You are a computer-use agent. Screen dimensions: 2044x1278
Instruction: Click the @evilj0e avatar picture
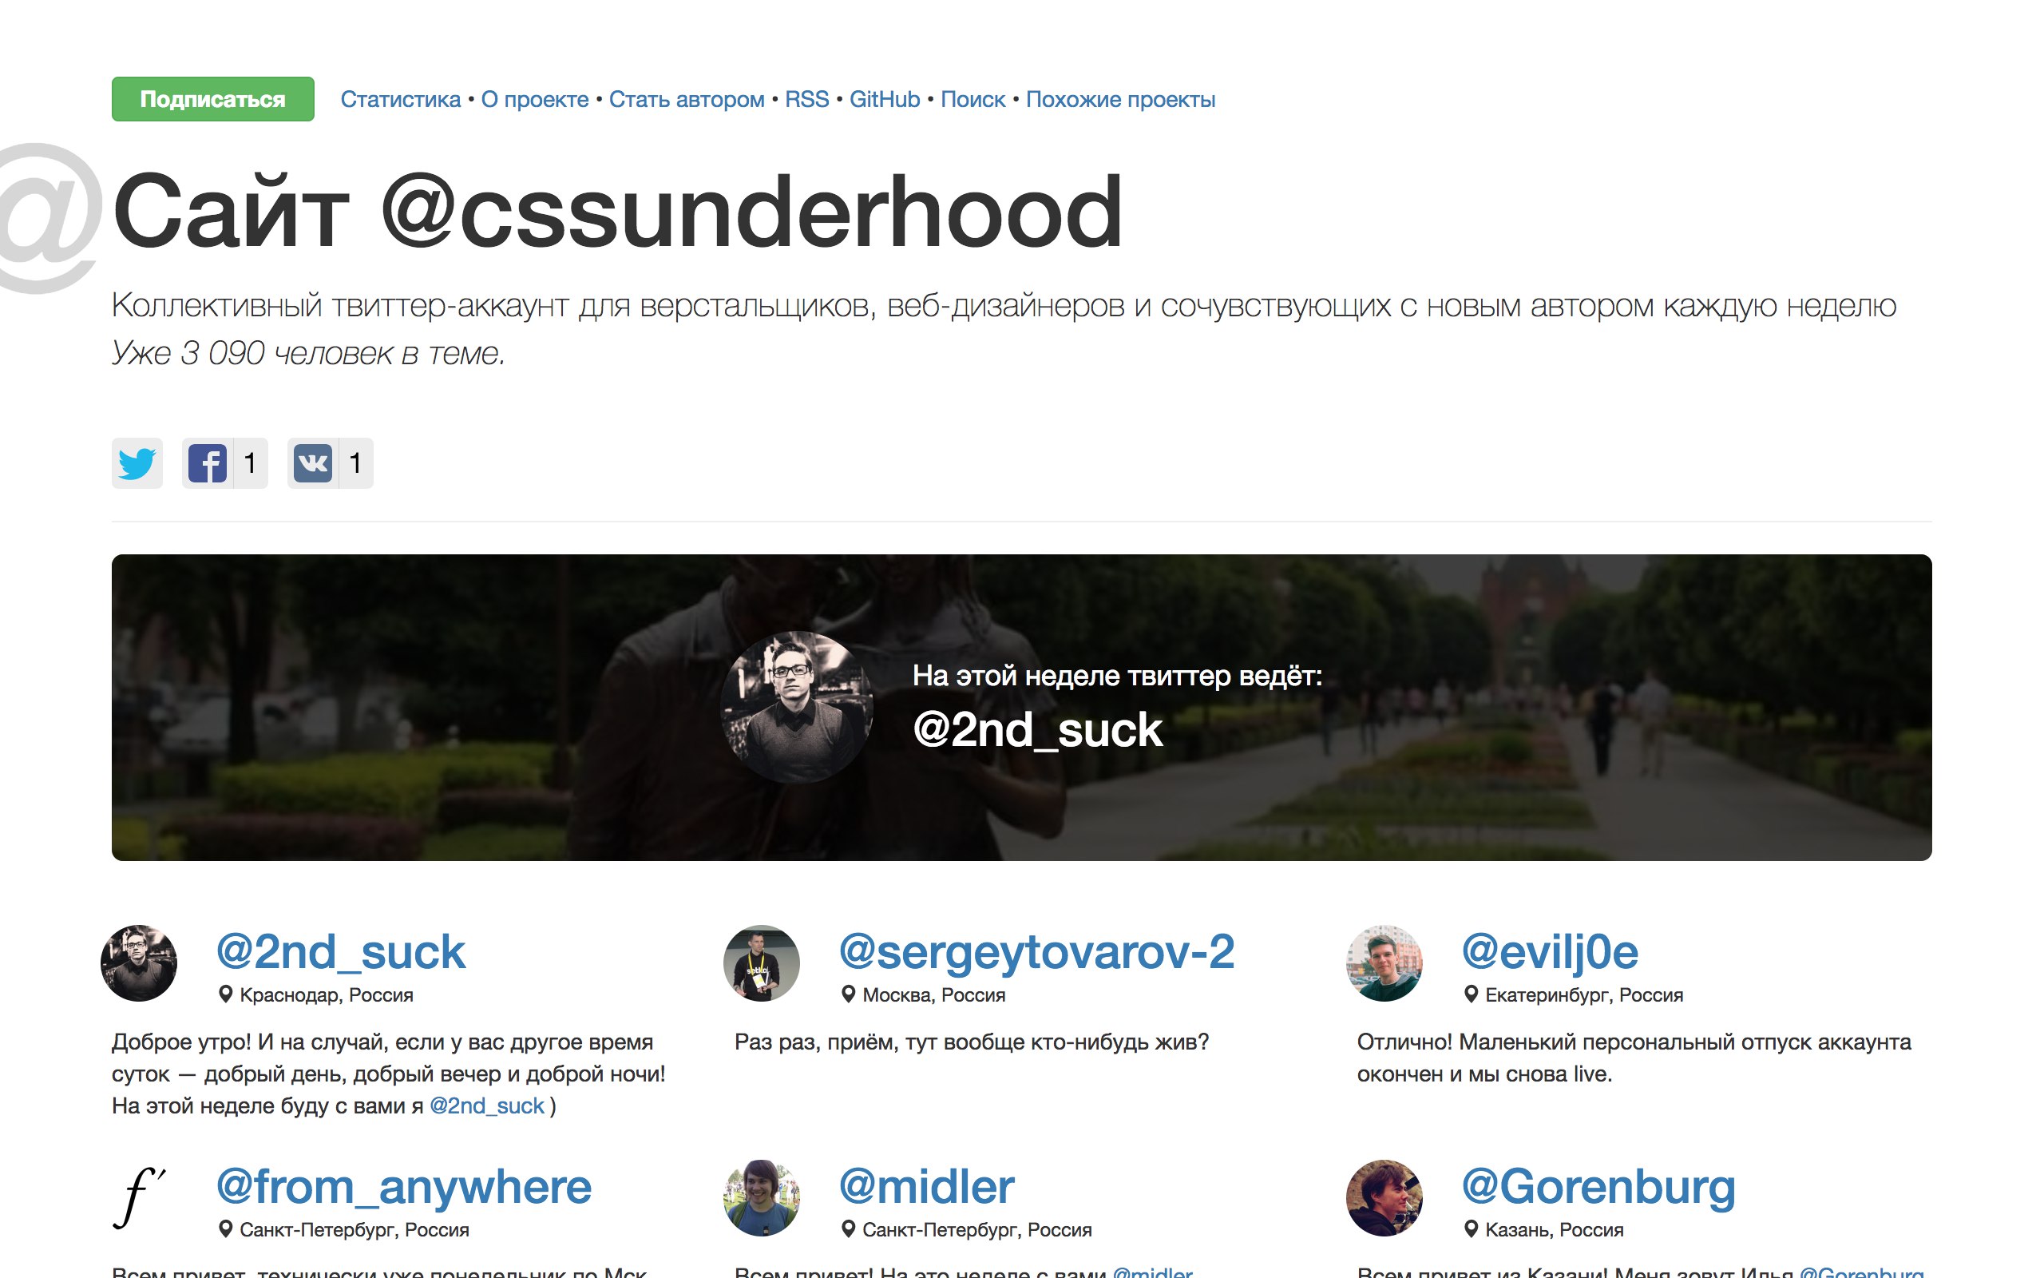pyautogui.click(x=1384, y=962)
